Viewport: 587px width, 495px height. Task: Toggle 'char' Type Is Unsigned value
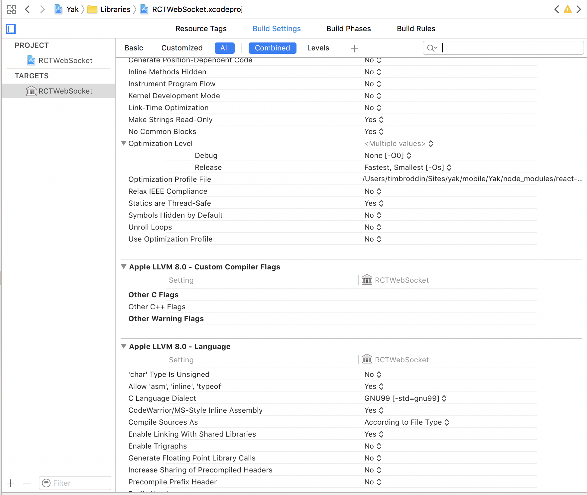373,375
